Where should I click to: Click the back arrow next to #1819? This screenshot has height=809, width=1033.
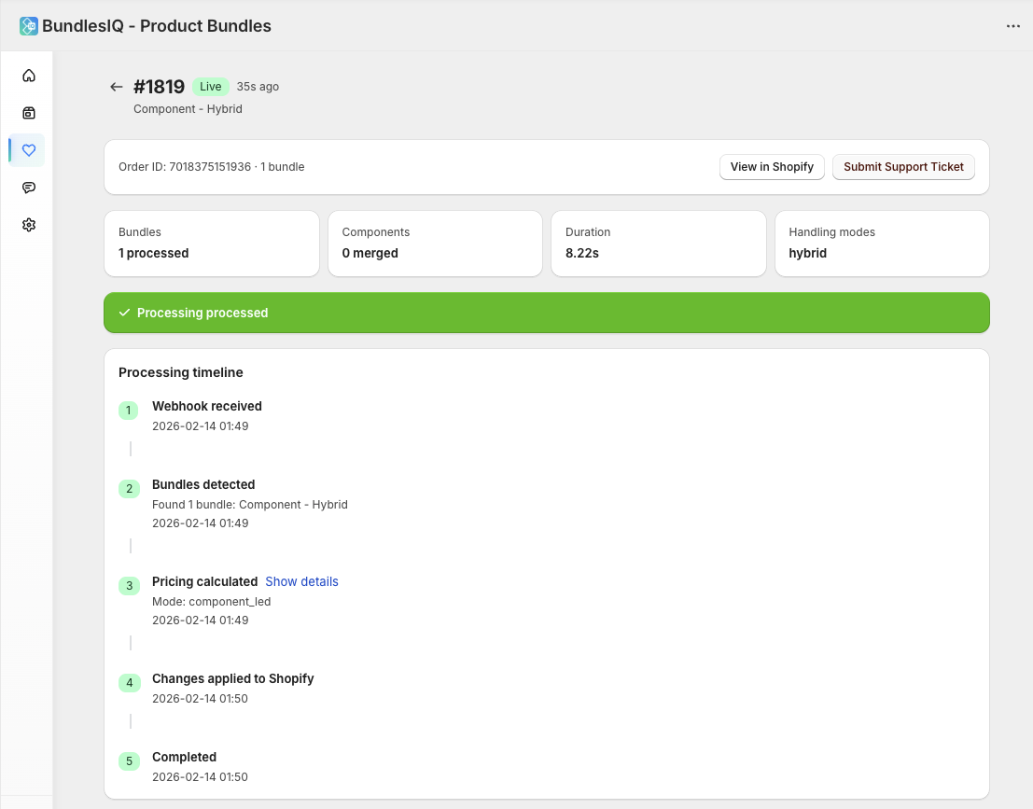pyautogui.click(x=116, y=86)
